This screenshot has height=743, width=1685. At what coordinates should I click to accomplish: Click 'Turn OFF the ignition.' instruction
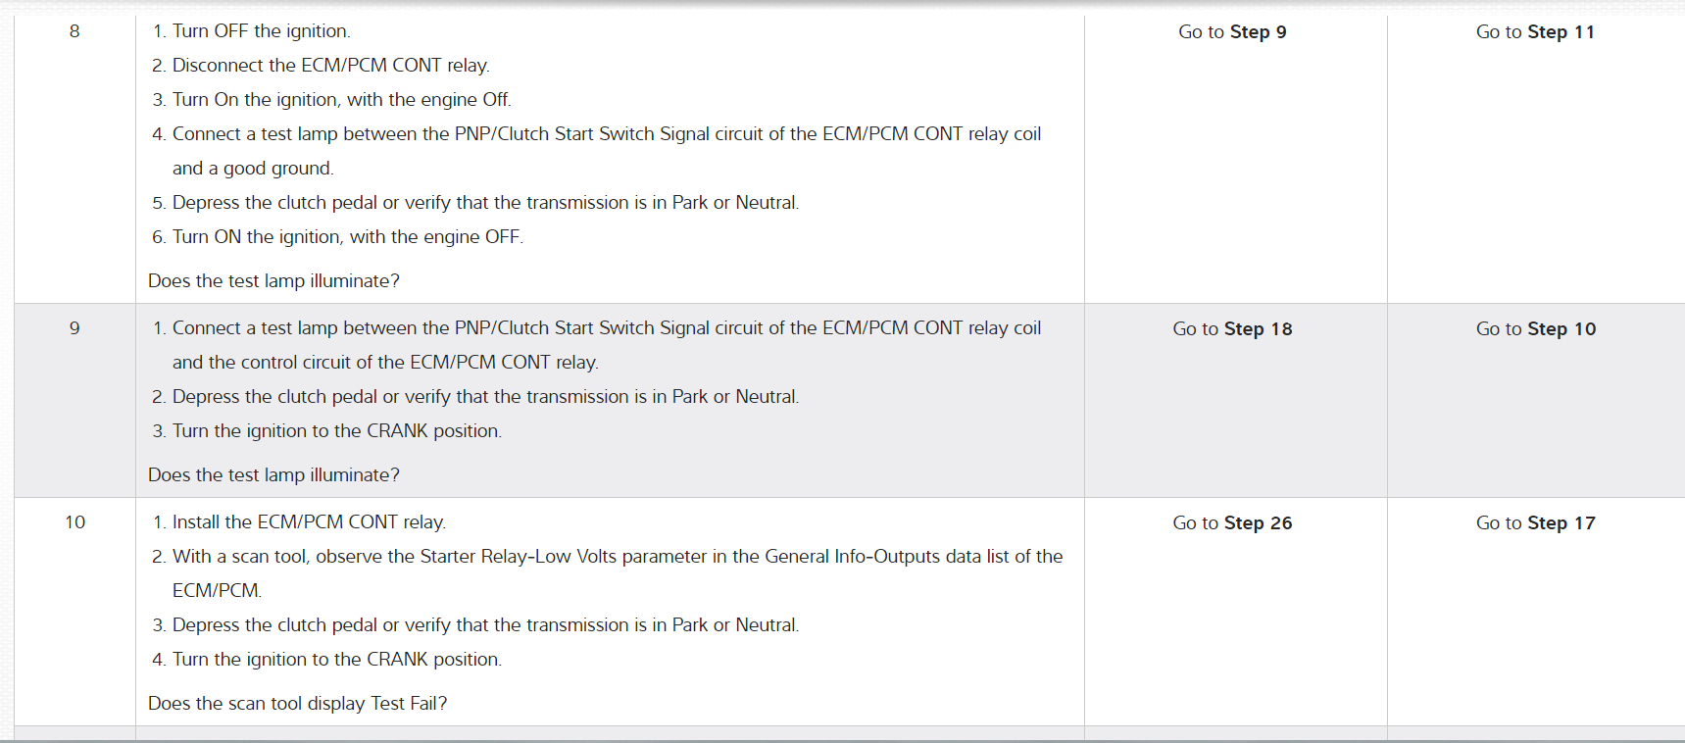tap(261, 31)
